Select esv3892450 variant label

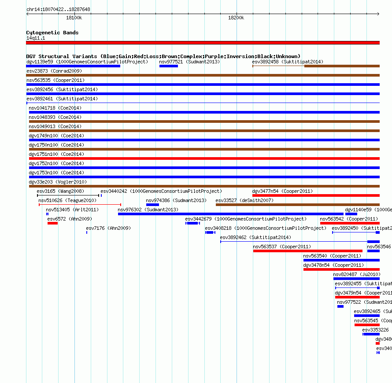[362, 228]
